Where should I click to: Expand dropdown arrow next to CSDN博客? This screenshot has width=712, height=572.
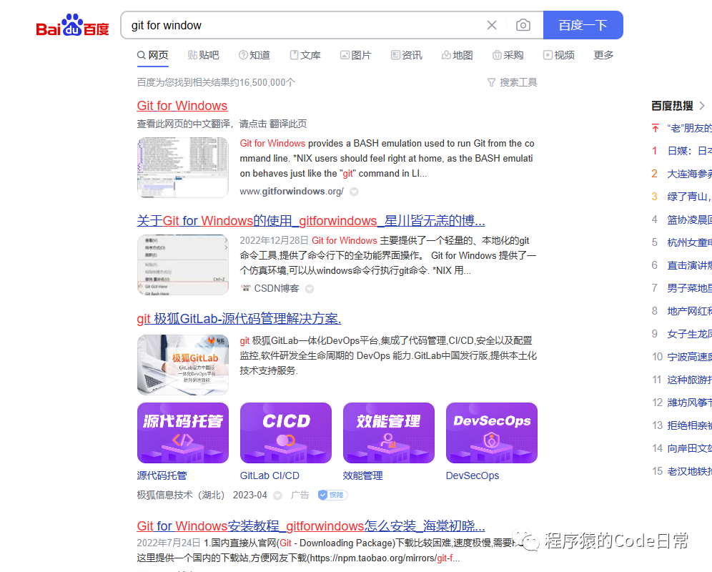coord(310,289)
